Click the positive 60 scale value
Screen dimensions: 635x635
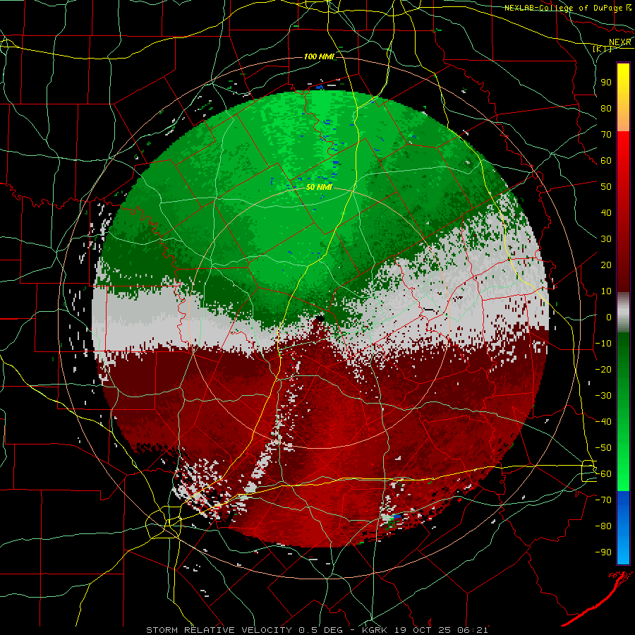click(x=606, y=160)
